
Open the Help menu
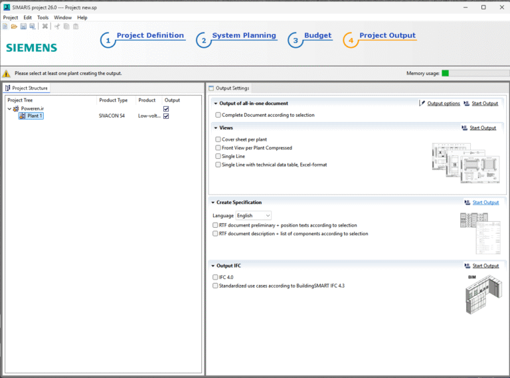click(x=82, y=17)
